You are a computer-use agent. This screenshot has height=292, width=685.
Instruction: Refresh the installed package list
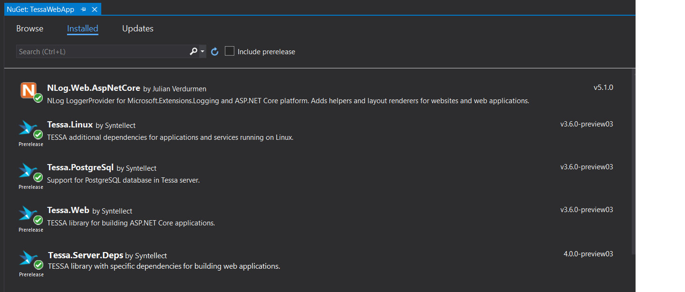[215, 51]
